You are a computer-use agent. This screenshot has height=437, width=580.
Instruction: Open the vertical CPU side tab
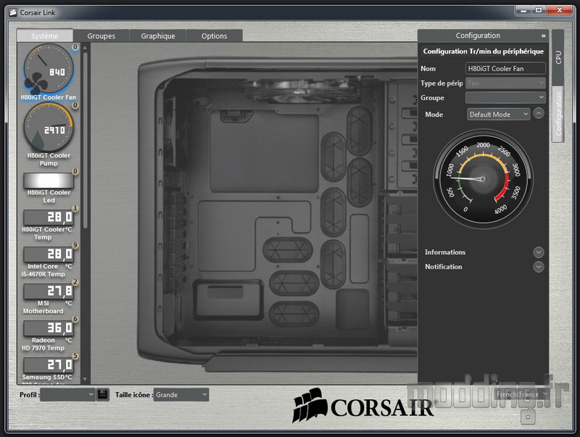click(558, 57)
